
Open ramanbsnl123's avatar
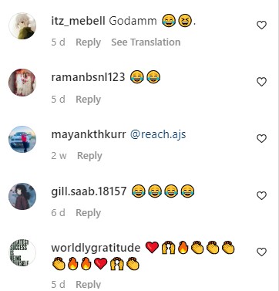(x=22, y=83)
